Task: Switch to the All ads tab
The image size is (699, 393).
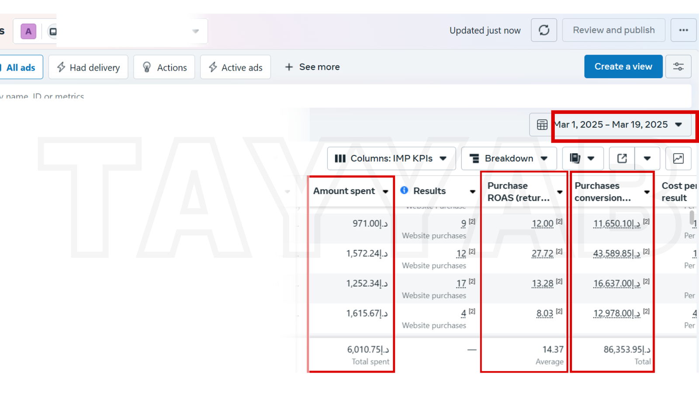Action: [21, 68]
